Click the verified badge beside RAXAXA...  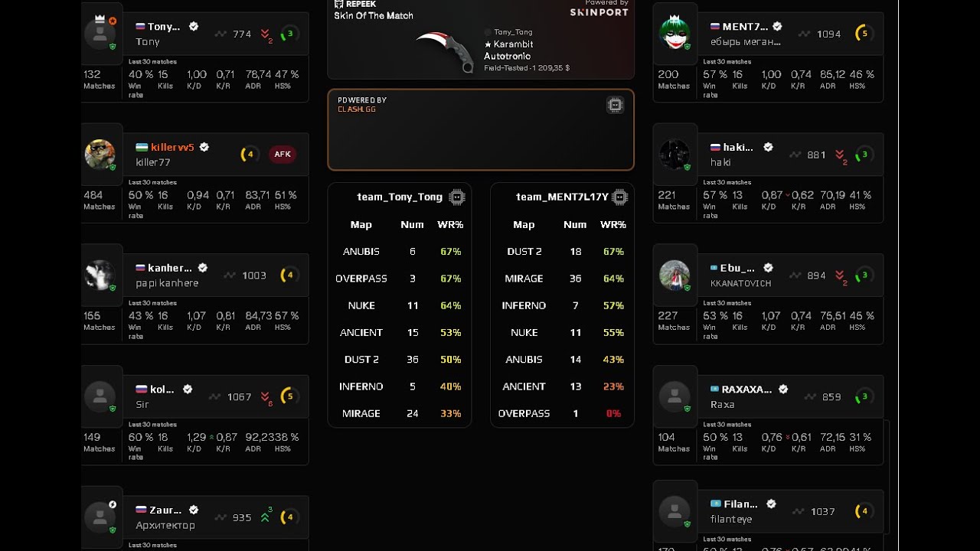coord(783,389)
